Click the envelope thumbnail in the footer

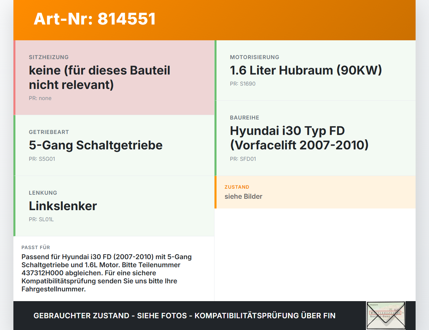click(x=386, y=316)
